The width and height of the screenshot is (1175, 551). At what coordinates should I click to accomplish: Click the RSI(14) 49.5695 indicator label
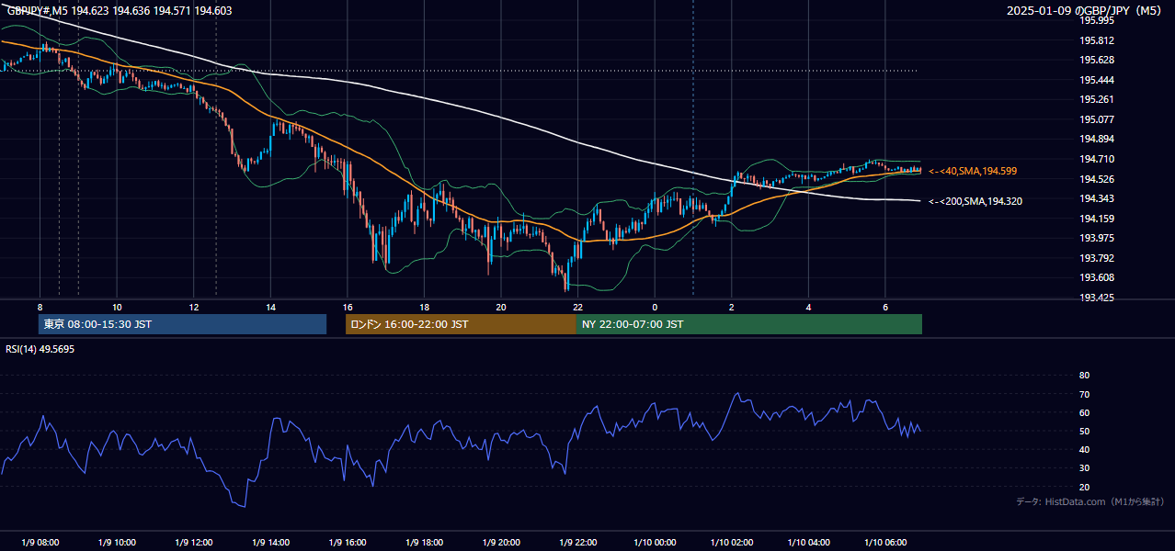[x=40, y=349]
